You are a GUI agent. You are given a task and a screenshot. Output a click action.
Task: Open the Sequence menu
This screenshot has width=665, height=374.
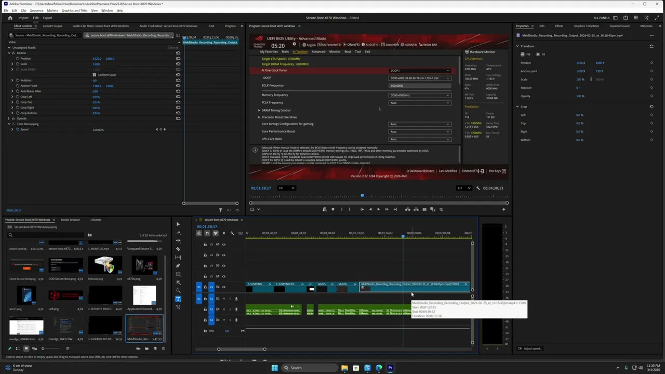36,10
